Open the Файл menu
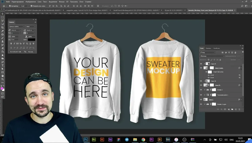This screenshot has height=143, width=252. pos(8,2)
